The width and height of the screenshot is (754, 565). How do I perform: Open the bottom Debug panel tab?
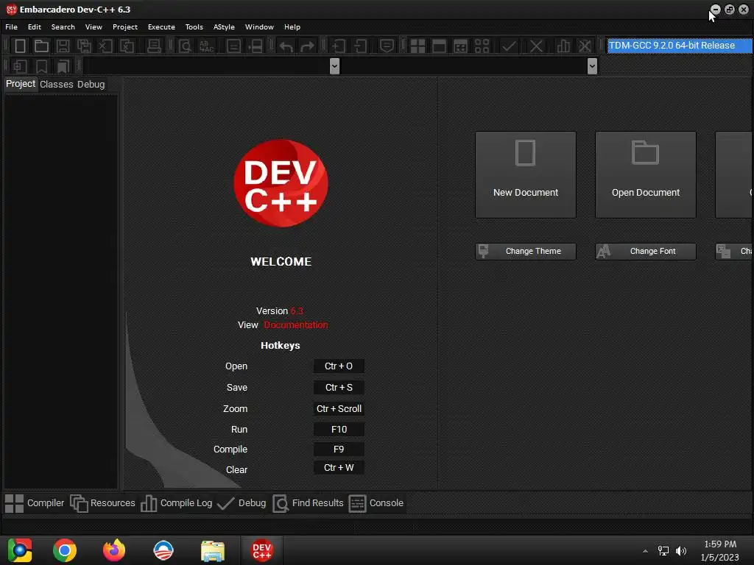242,503
